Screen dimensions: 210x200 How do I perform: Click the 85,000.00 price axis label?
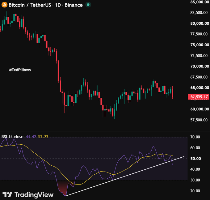(200, 2)
